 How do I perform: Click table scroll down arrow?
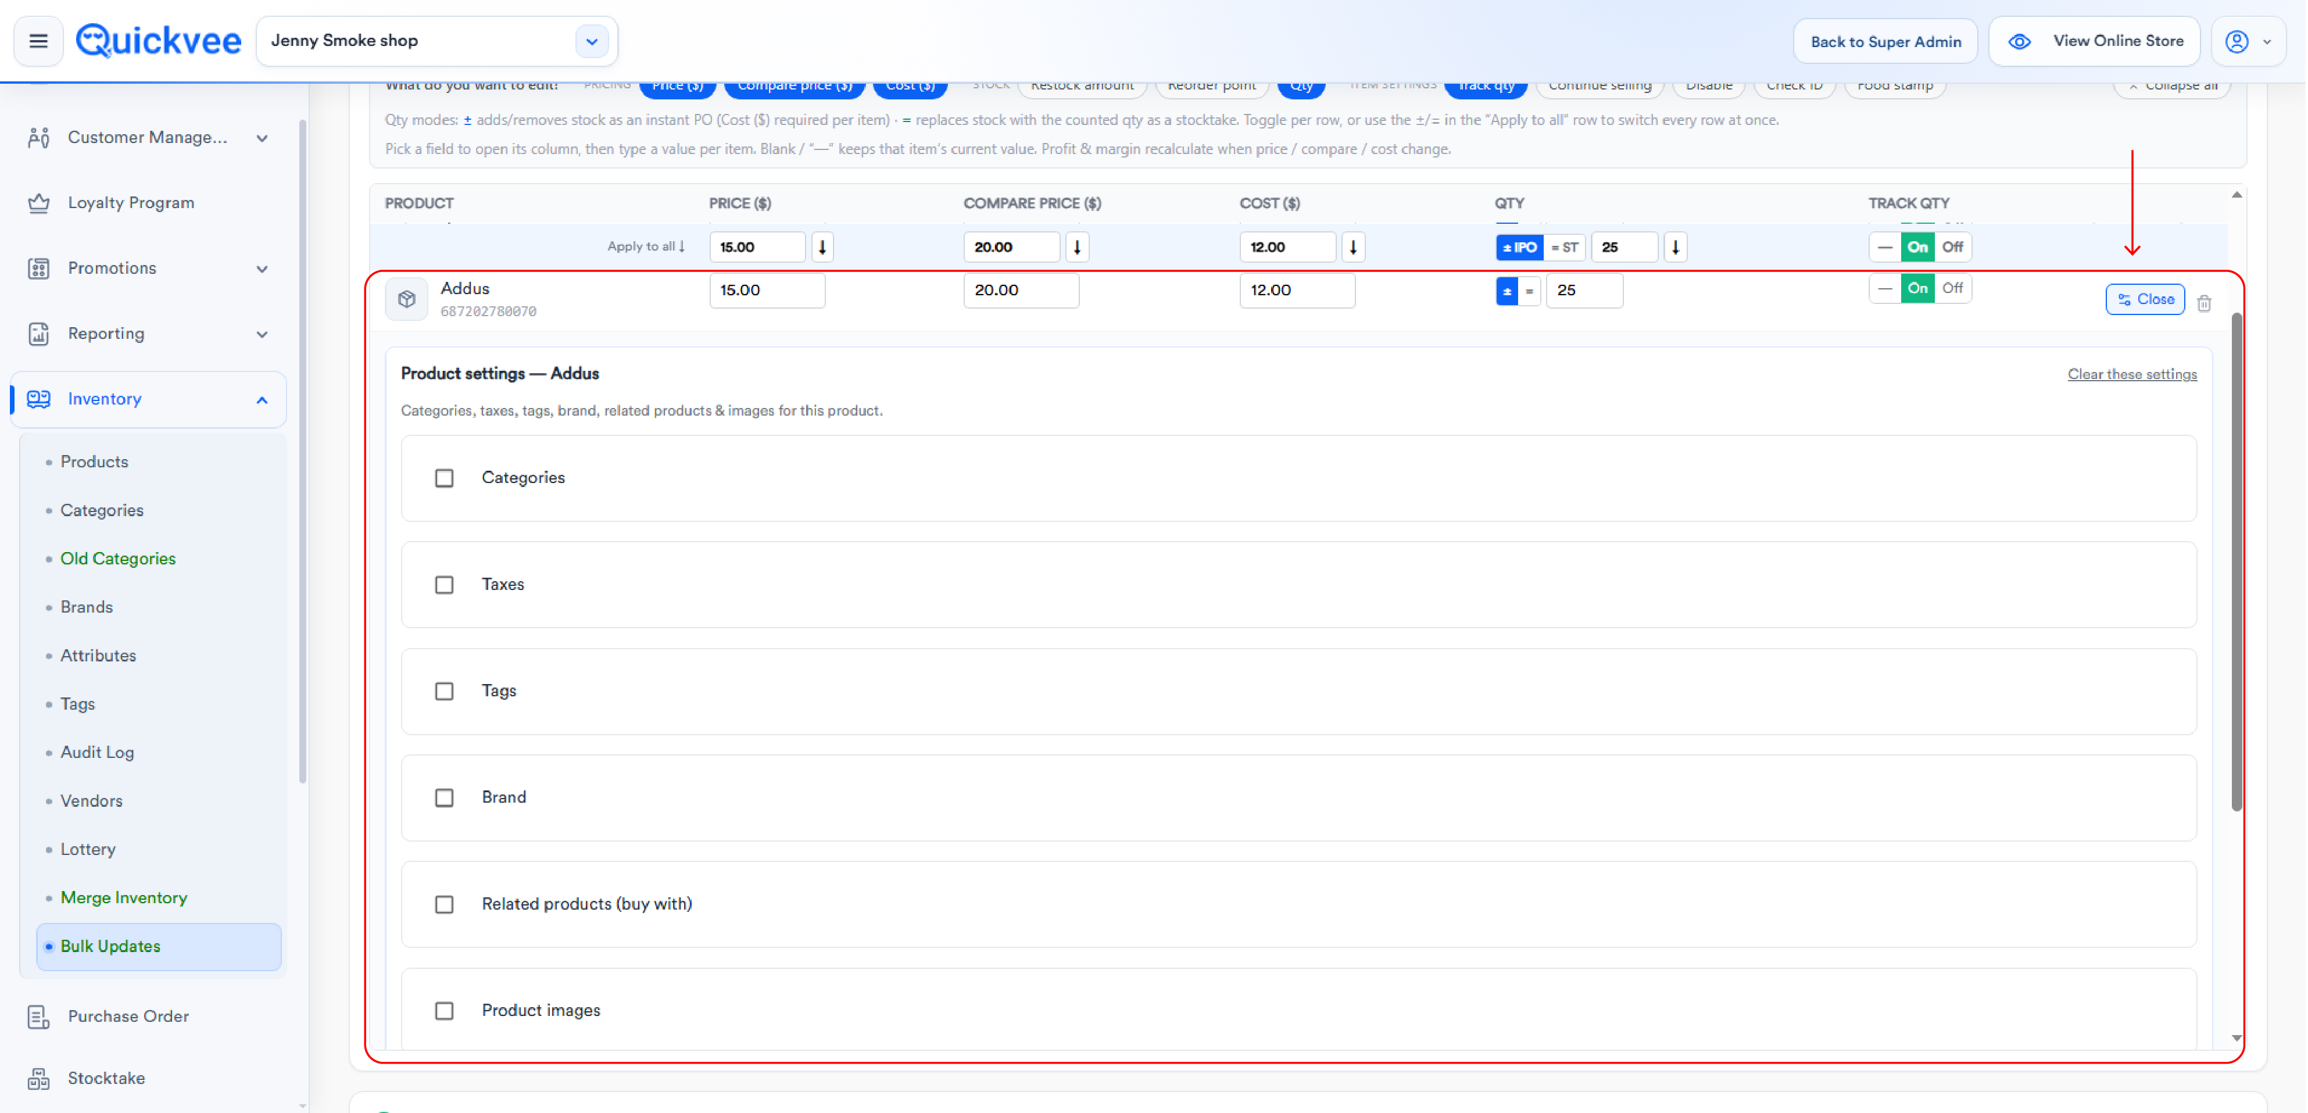pos(2237,1039)
